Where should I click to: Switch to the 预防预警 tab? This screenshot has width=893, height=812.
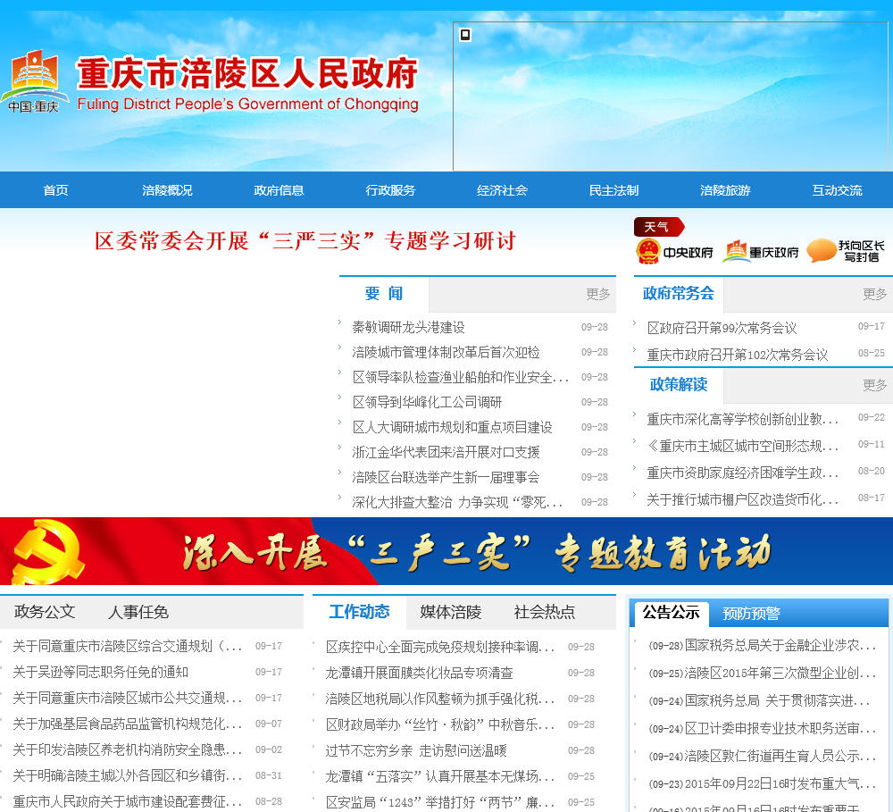pos(751,614)
